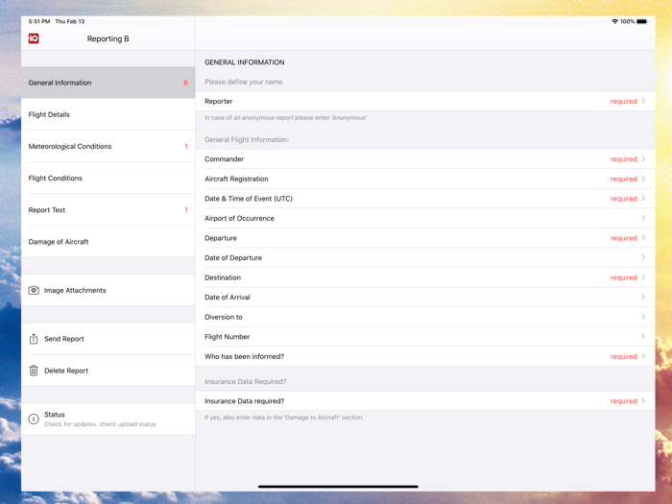
Task: Tap the Send Report share icon
Action: [34, 339]
